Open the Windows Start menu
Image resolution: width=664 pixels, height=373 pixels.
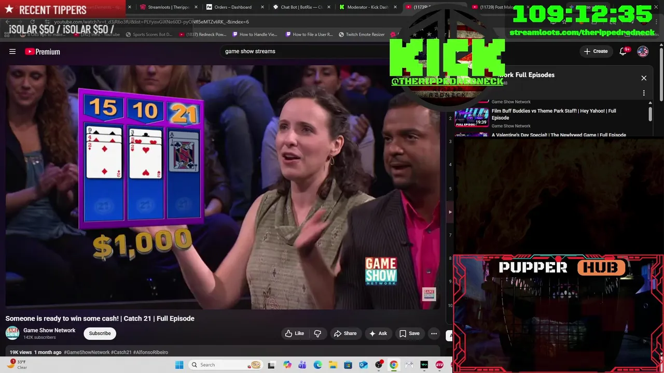pos(179,365)
